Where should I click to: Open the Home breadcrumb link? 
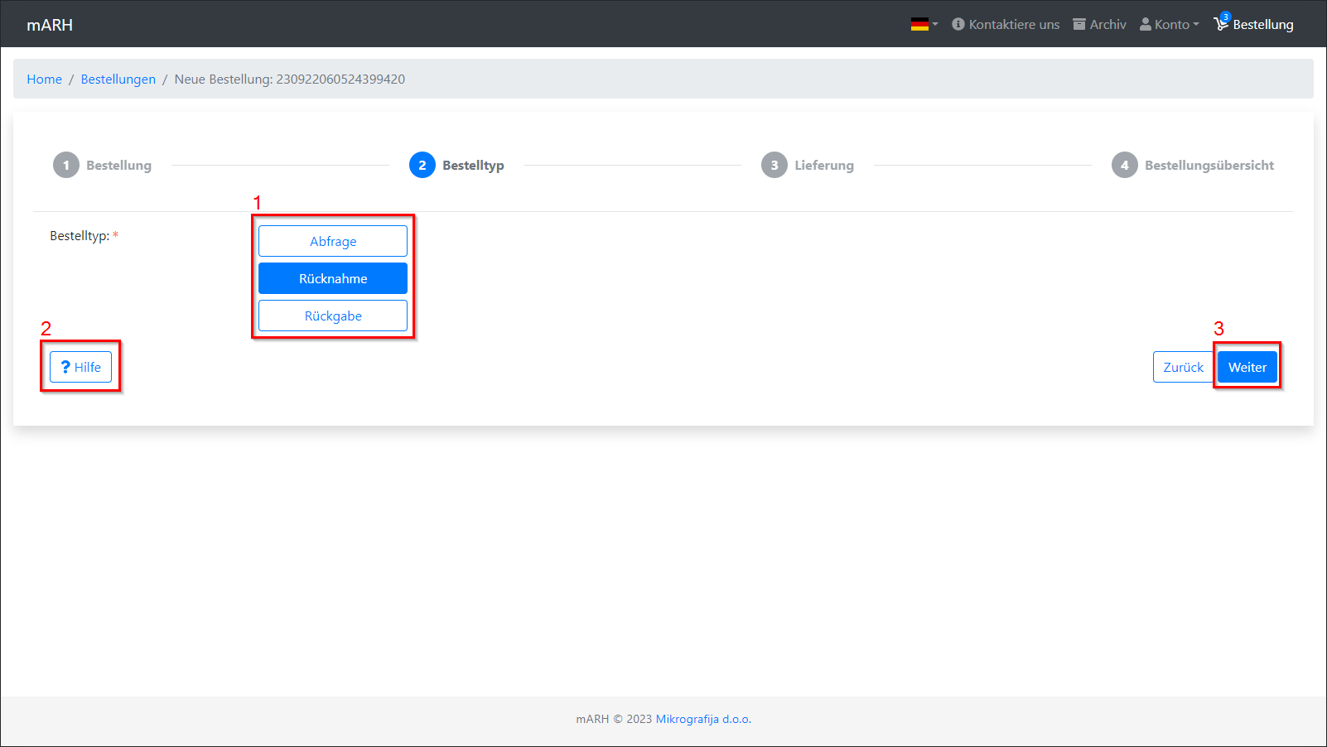click(x=45, y=79)
